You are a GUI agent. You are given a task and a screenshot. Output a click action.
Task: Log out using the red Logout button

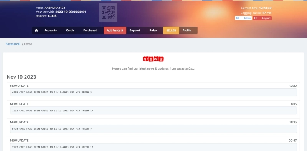262,18
